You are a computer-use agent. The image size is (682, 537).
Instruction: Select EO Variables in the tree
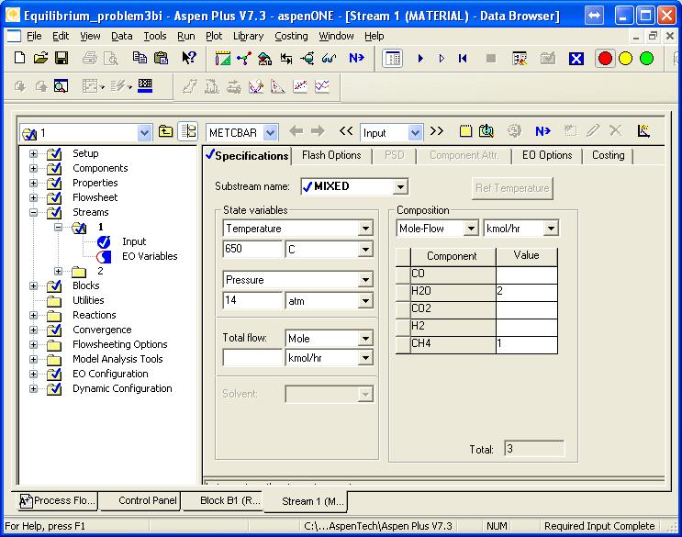point(150,256)
